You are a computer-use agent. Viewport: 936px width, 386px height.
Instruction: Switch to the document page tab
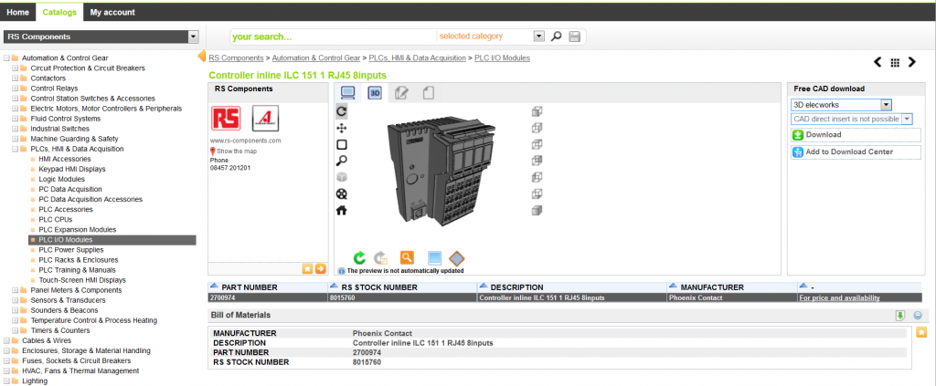coord(428,93)
